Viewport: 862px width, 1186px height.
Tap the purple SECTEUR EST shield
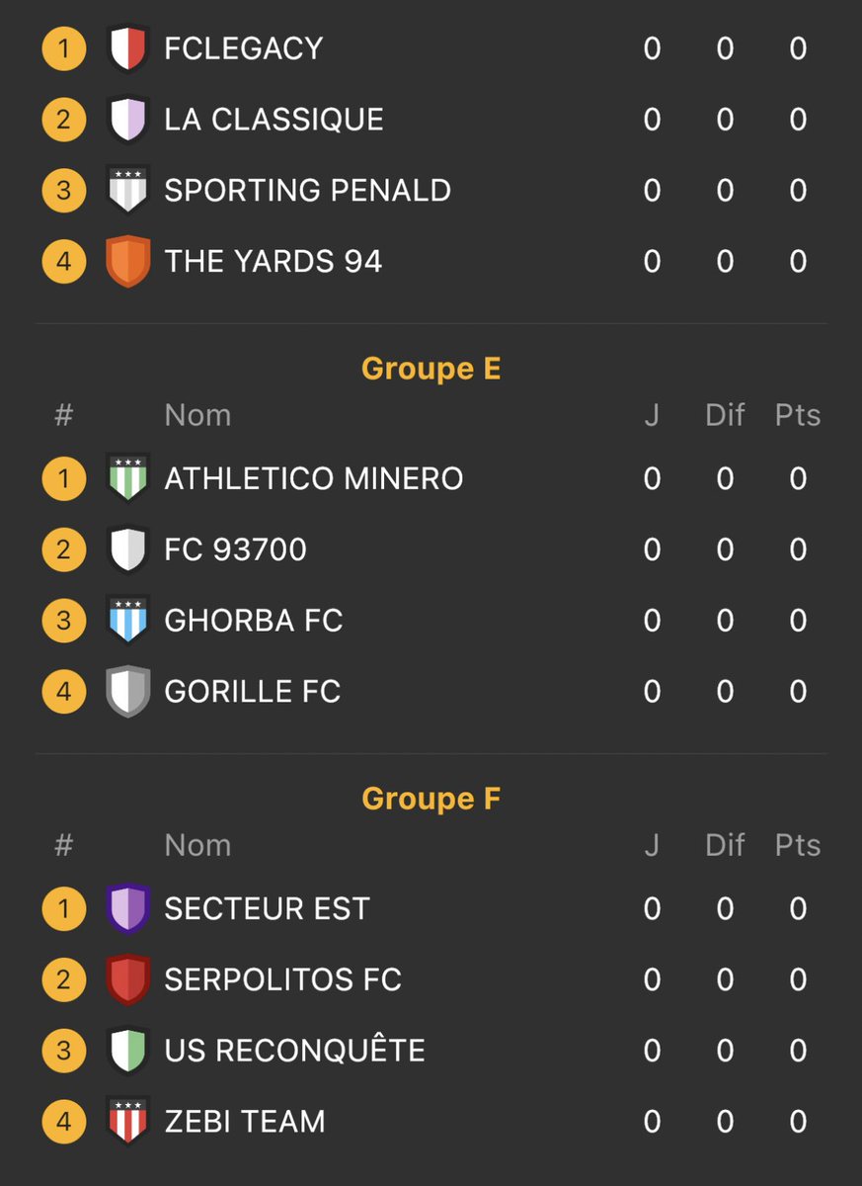(127, 908)
